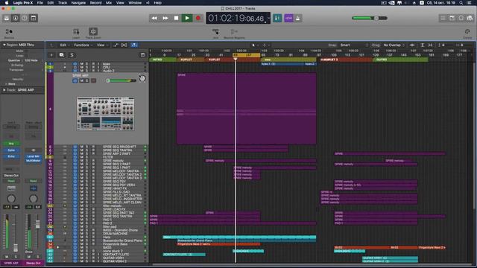Open the left-click tool pointer menu
Screen dimensions: 477x268
point(254,45)
